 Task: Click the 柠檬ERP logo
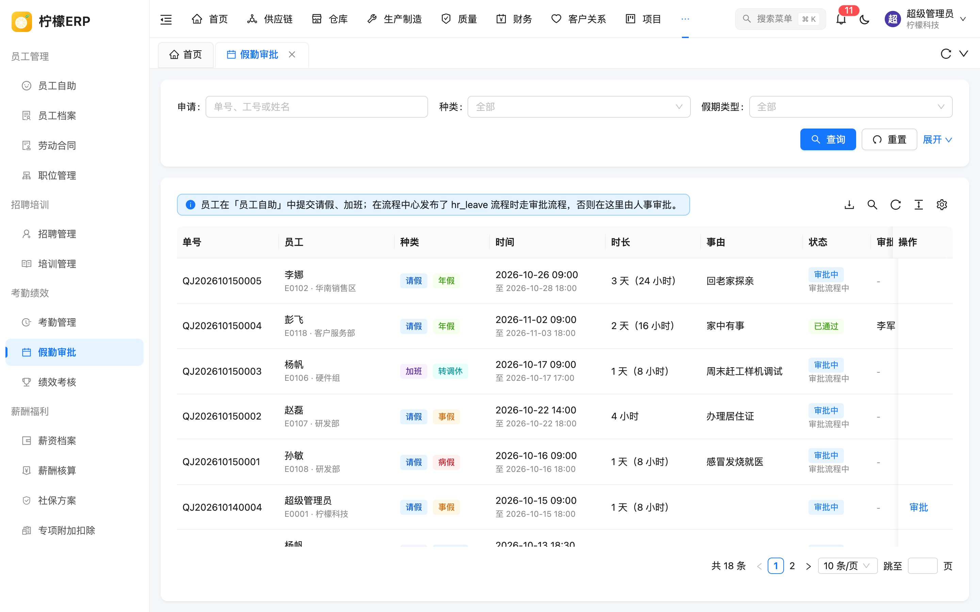[51, 21]
